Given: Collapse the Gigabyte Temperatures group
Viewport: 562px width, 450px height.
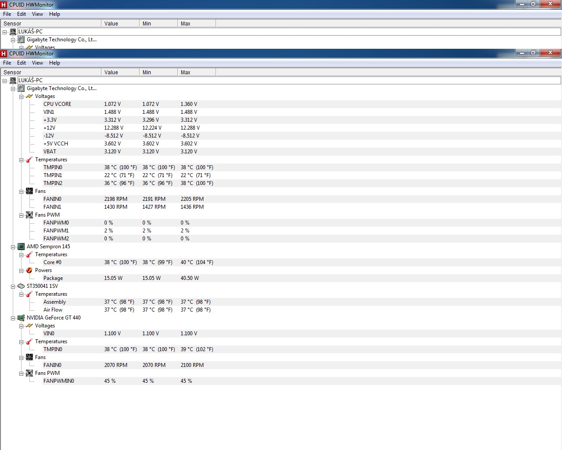Looking at the screenshot, I should click(x=21, y=160).
